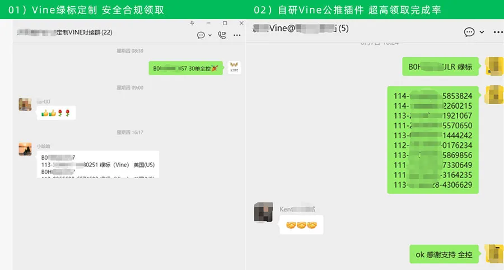Screen dimensions: 504x270
Task: Click the 小哈哈 sender name
Action: pos(43,146)
